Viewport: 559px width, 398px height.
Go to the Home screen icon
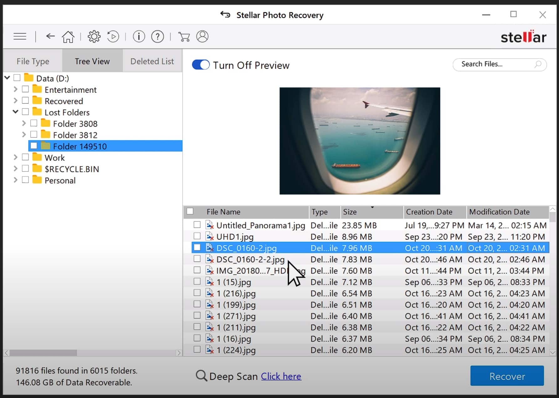[x=68, y=37]
